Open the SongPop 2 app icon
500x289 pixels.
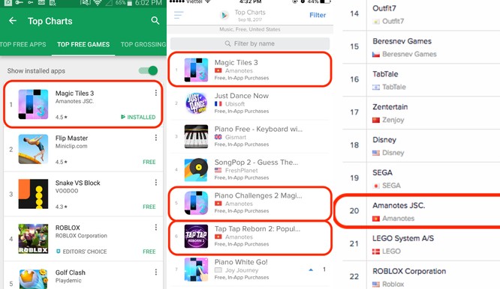[x=197, y=170]
